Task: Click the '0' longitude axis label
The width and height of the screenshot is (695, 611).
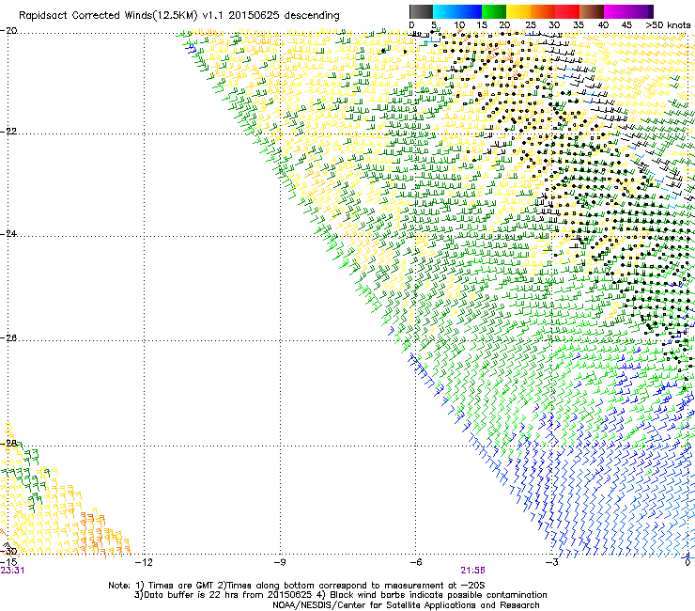Action: click(x=687, y=562)
